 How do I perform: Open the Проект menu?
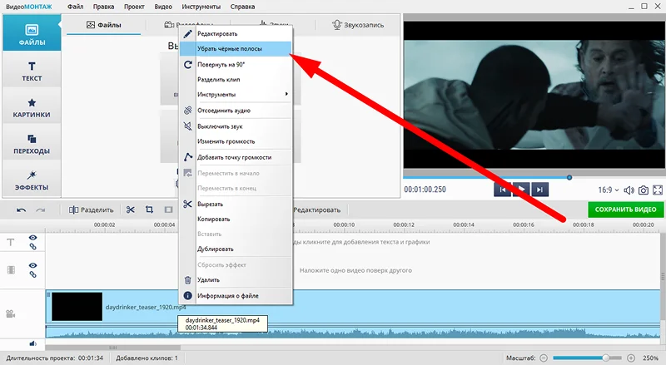click(x=134, y=7)
